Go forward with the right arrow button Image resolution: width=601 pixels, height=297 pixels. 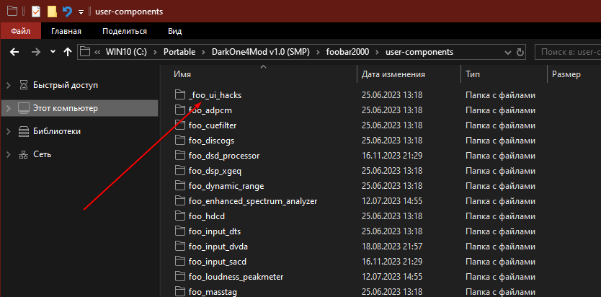pyautogui.click(x=35, y=52)
